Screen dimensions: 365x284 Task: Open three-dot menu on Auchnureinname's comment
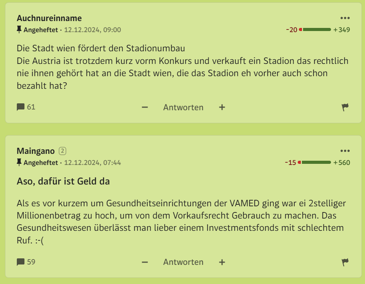point(345,18)
